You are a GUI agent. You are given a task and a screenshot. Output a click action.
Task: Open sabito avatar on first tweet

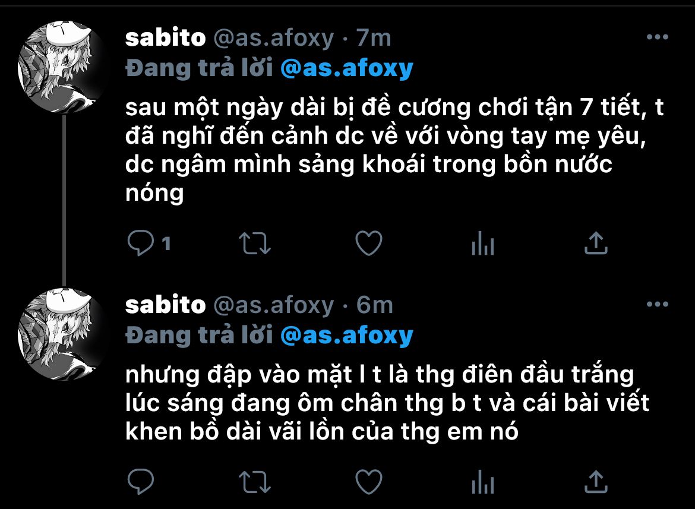(62, 67)
